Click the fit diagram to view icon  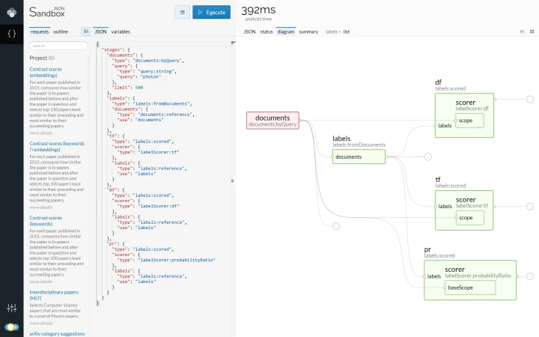pyautogui.click(x=532, y=31)
